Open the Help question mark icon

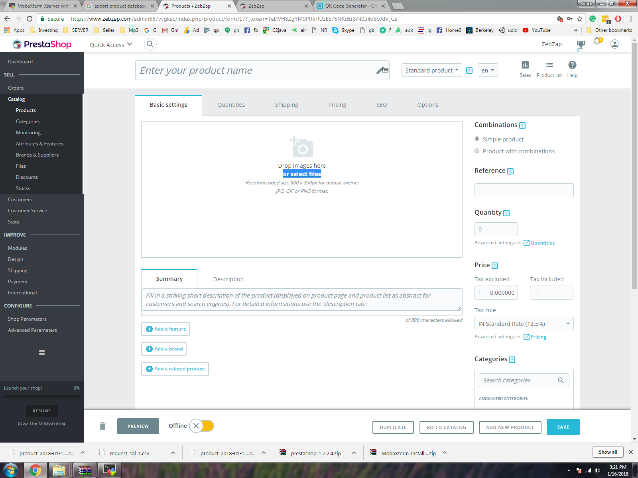click(572, 65)
